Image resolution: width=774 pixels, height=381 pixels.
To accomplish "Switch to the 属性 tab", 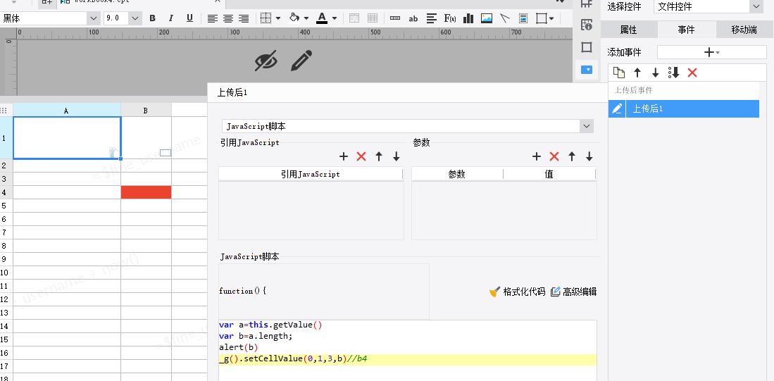I will coord(628,30).
